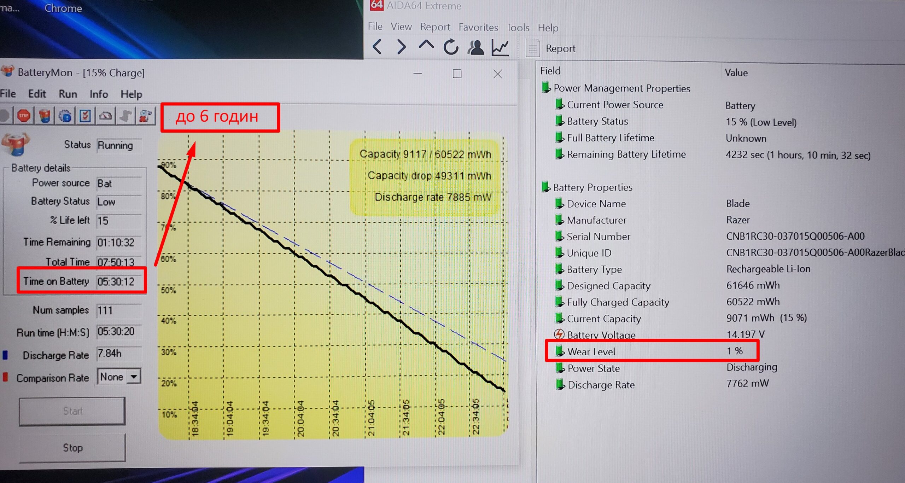Open the gear configuration toolbar icon
905x483 pixels.
click(x=65, y=116)
